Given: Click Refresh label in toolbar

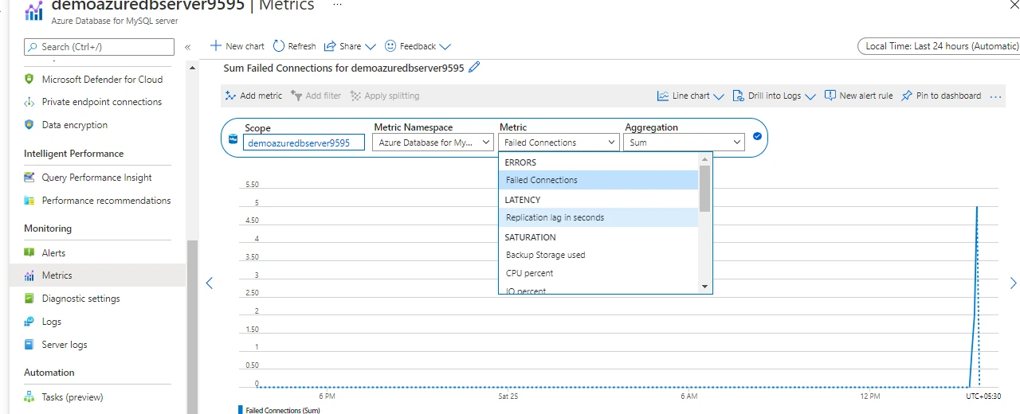Looking at the screenshot, I should pos(302,46).
